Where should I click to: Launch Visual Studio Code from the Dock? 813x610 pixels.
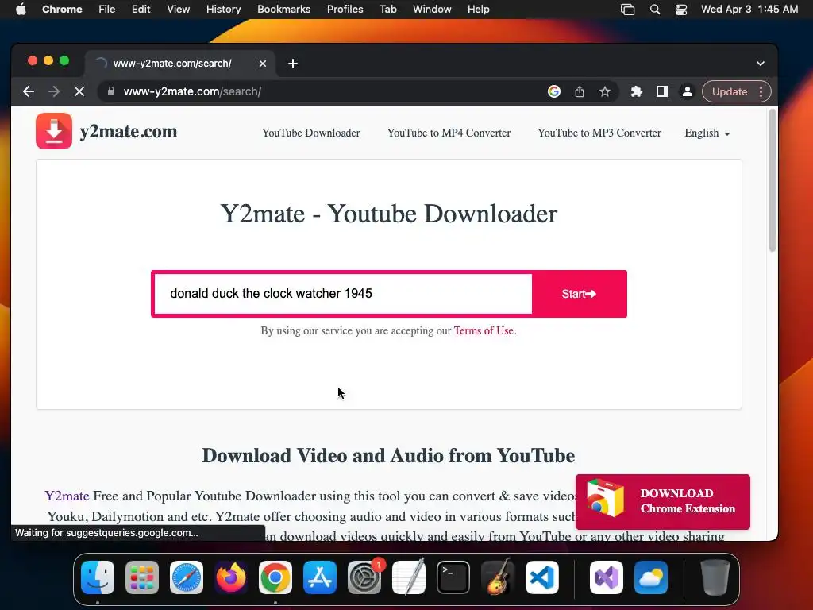pyautogui.click(x=541, y=577)
